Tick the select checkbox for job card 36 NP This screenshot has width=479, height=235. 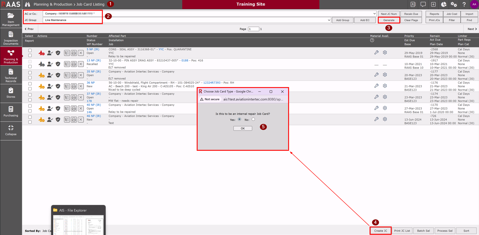pyautogui.click(x=30, y=84)
